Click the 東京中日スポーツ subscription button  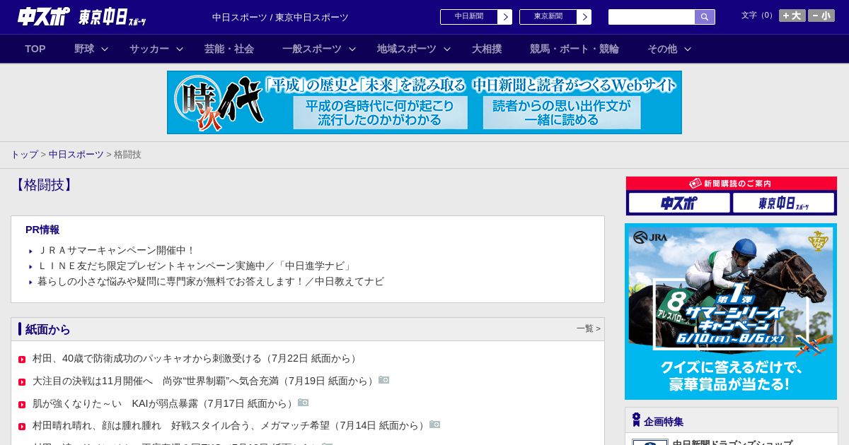click(784, 203)
